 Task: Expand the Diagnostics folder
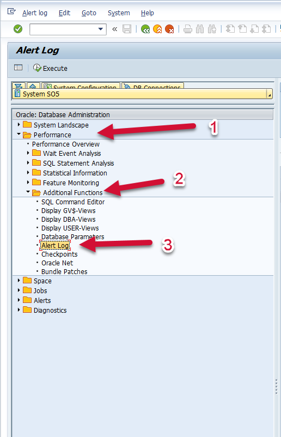click(19, 310)
